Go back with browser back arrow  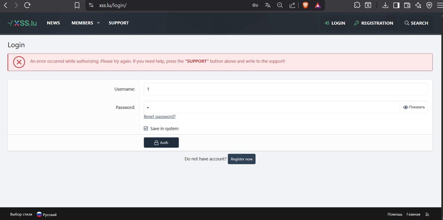[6, 5]
